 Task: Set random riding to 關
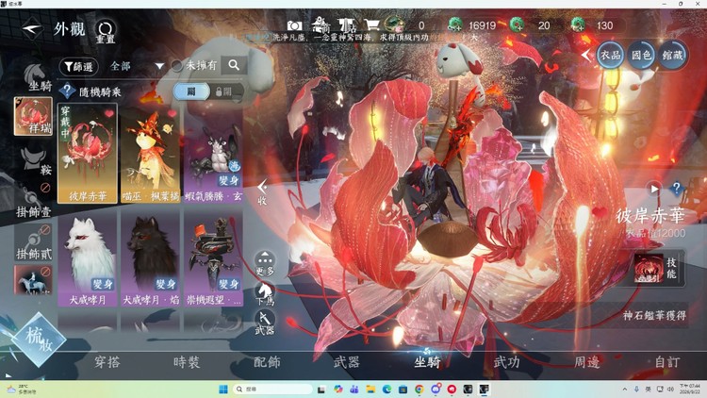pyautogui.click(x=191, y=91)
